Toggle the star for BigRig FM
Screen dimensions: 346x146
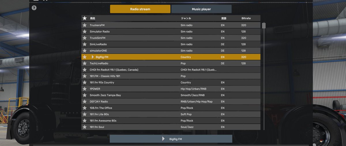pyautogui.click(x=84, y=57)
